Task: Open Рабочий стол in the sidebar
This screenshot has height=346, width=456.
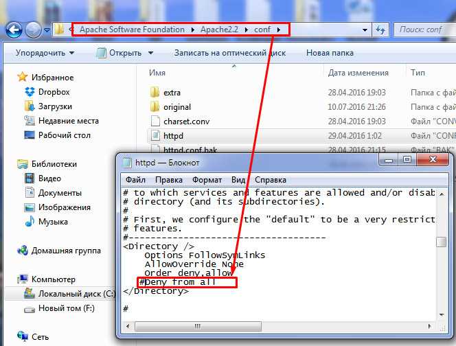Action: tap(65, 135)
